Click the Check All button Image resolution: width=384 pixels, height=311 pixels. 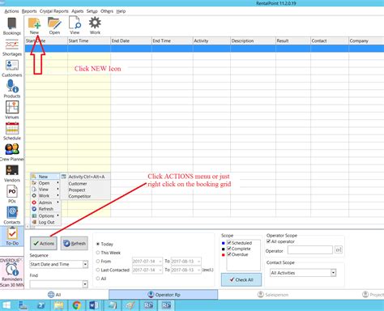tap(241, 279)
